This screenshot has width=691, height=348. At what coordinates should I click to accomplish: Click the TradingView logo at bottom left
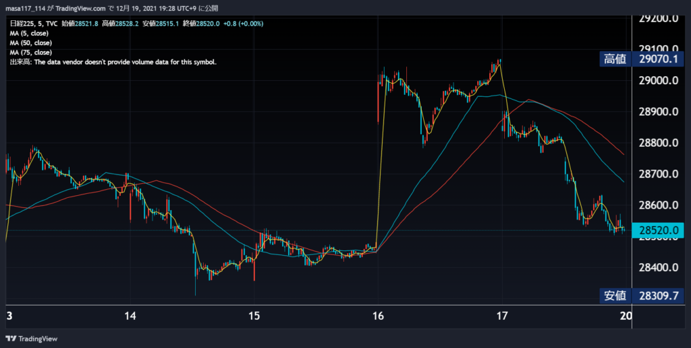(32, 339)
